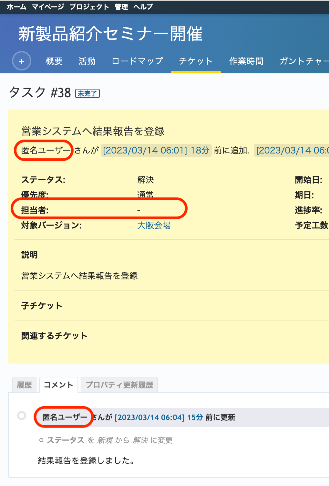Open マイページ from top menu
The width and height of the screenshot is (329, 486).
pyautogui.click(x=48, y=7)
